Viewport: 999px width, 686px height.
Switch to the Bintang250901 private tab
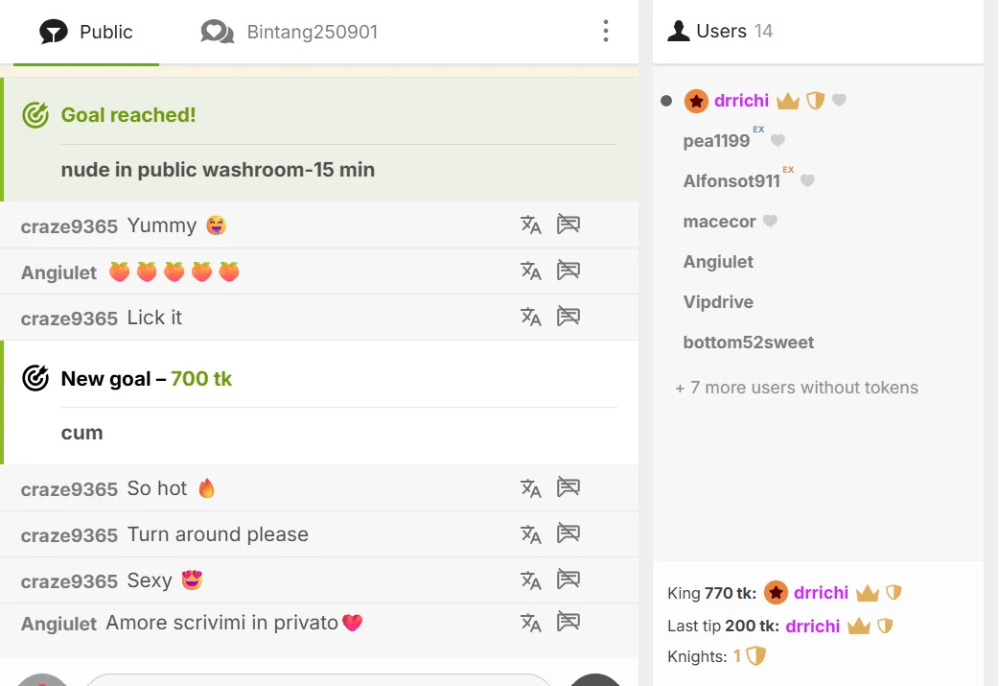(x=290, y=32)
